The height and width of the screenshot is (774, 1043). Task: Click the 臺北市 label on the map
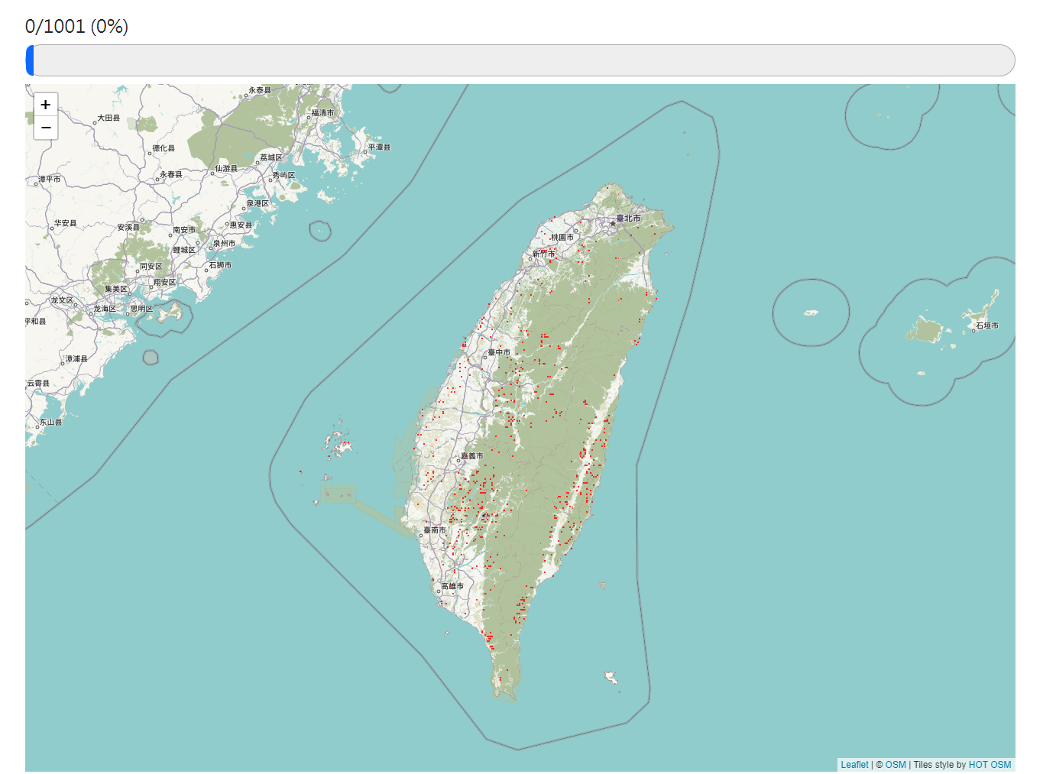point(629,219)
